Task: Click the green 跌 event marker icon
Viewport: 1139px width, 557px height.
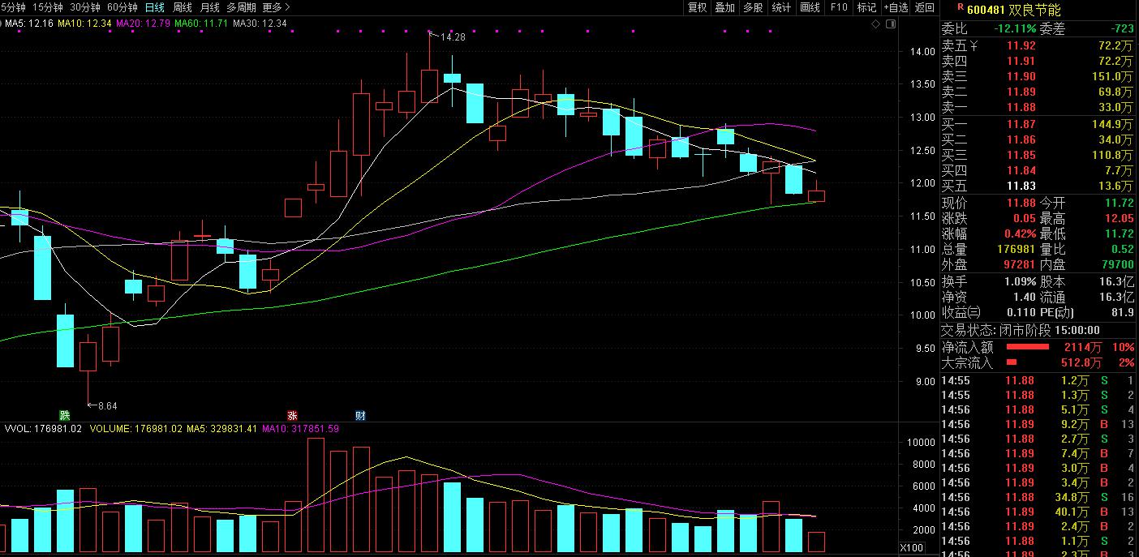Action: (65, 416)
